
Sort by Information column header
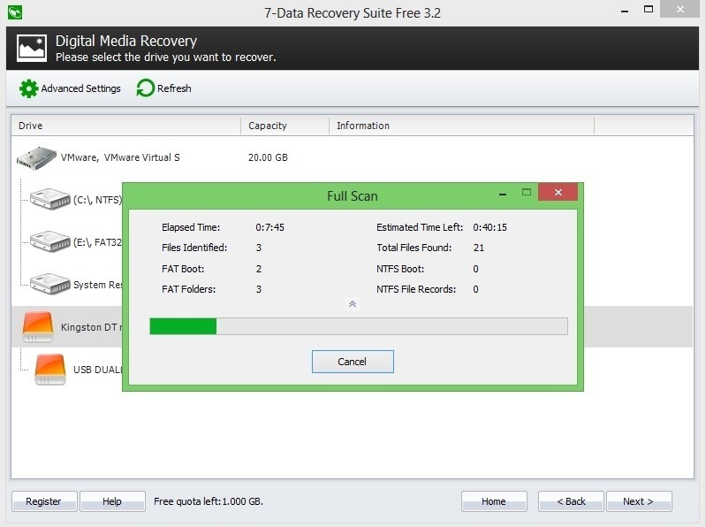pyautogui.click(x=461, y=126)
